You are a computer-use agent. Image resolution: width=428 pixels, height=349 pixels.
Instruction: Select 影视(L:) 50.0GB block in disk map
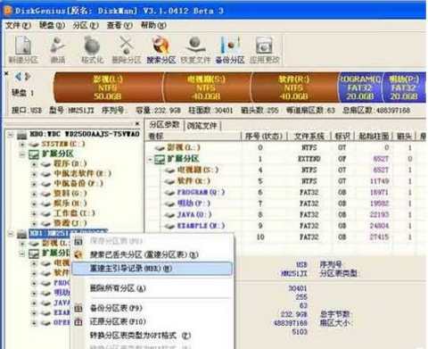(109, 87)
